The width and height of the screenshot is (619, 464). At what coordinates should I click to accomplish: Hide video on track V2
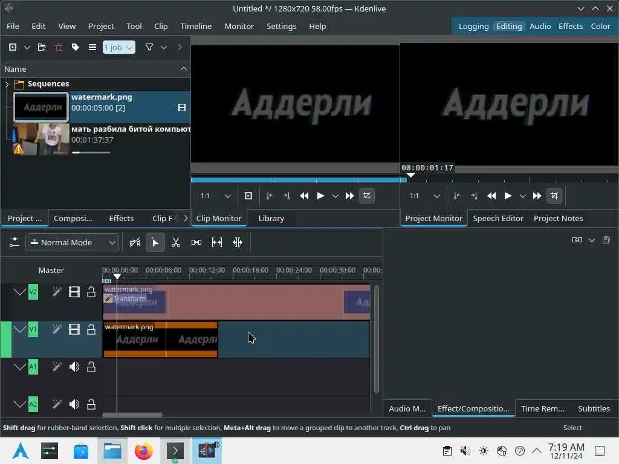pyautogui.click(x=74, y=292)
